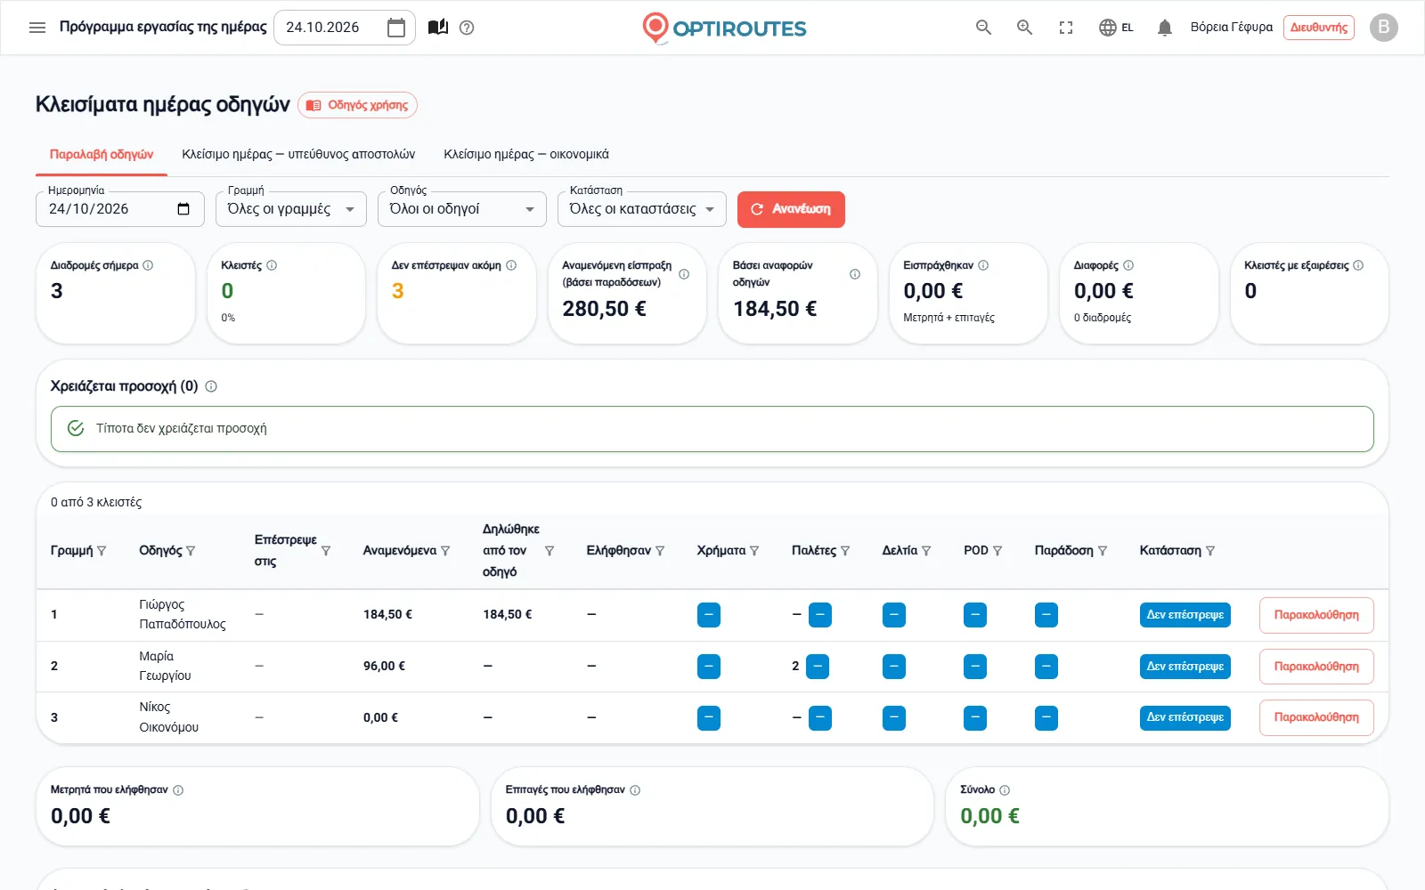Toggle fullscreen mode icon
1425x890 pixels.
[x=1066, y=28]
